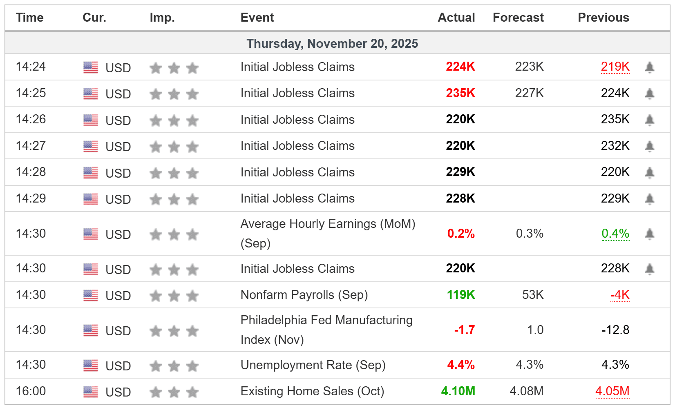675x410 pixels.
Task: Open the 219K previous value link
Action: 615,67
